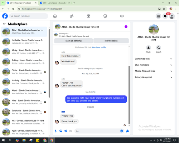The height and width of the screenshot is (143, 179).
Task: Click the '7204561703' latest message
Action: coord(67,116)
